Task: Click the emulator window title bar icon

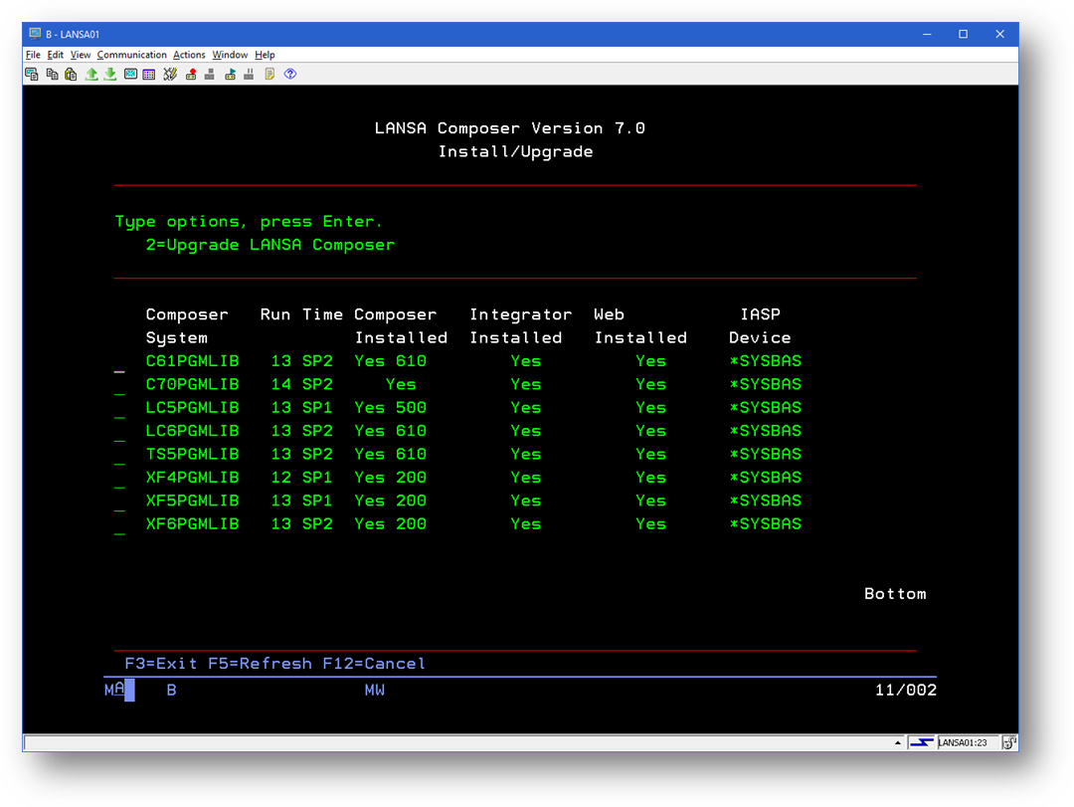Action: (x=35, y=34)
